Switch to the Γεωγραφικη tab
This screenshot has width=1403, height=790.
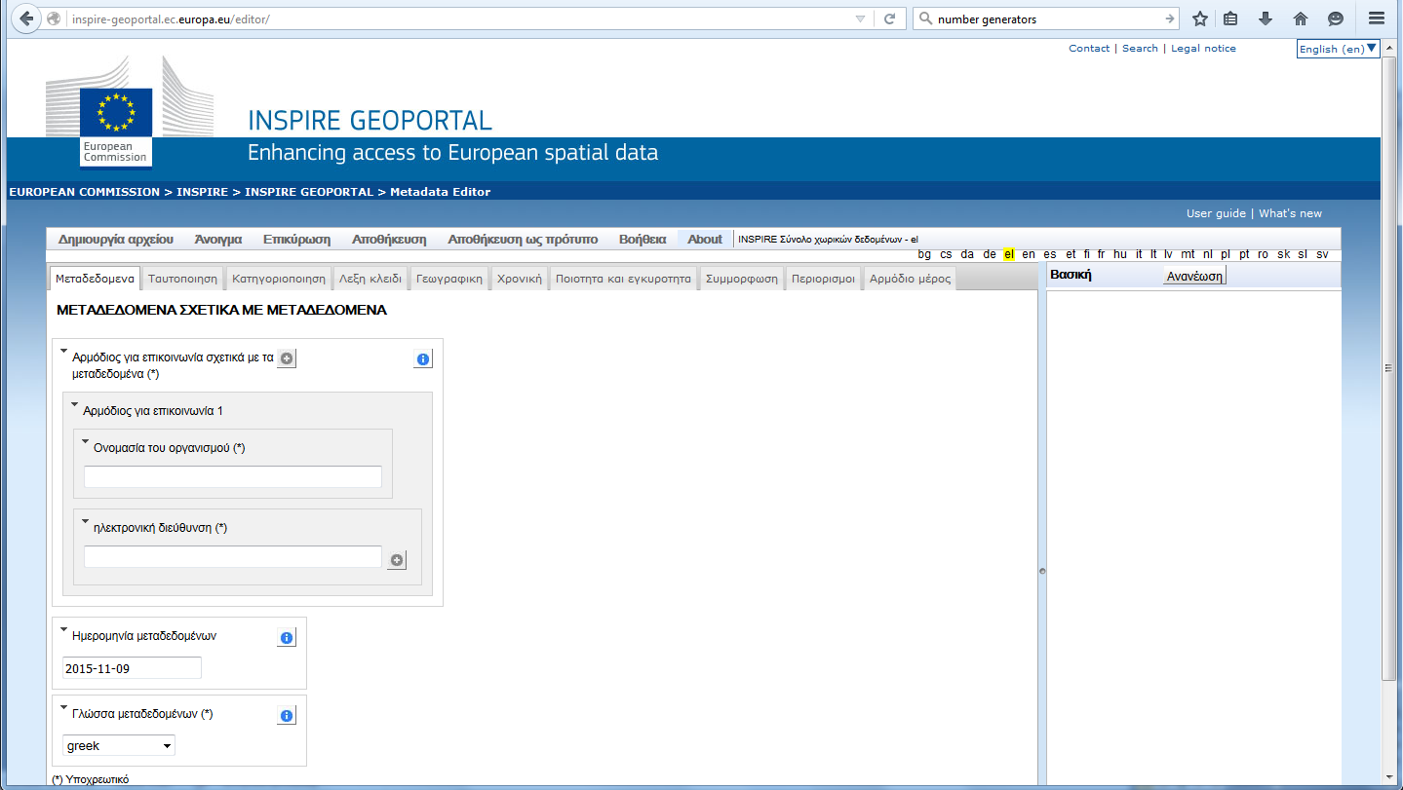(449, 279)
